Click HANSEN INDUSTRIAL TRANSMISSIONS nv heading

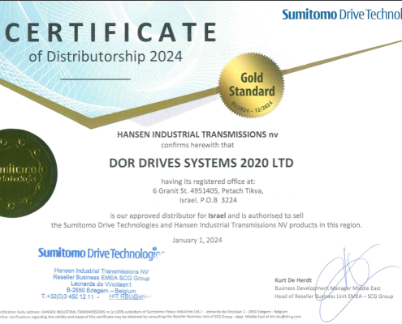coord(197,134)
